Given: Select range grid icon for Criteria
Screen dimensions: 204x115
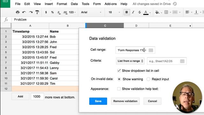Looking at the screenshot, I should point(182,61).
